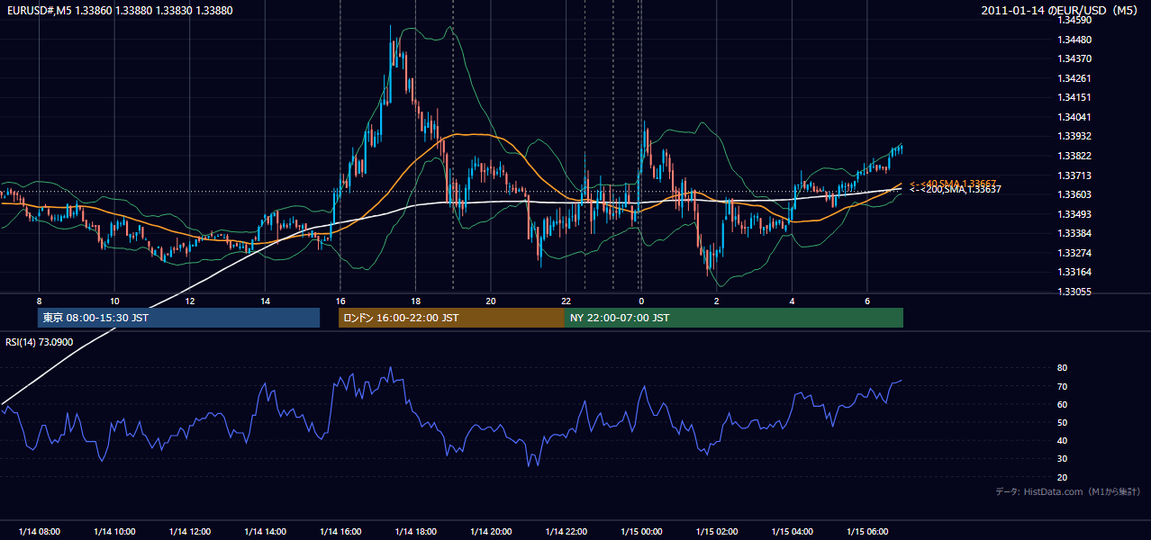Click hour tick 12 below the price chart
The width and height of the screenshot is (1151, 540).
pyautogui.click(x=190, y=301)
